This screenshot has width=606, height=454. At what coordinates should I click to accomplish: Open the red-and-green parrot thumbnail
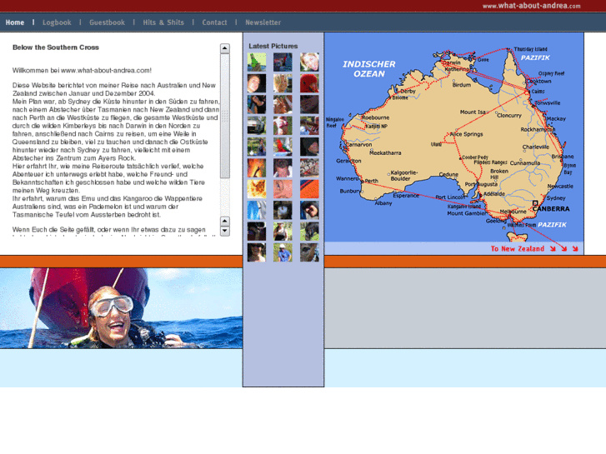pyautogui.click(x=283, y=147)
